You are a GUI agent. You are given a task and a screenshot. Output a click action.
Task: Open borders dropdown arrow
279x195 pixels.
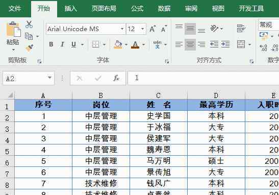pos(105,44)
